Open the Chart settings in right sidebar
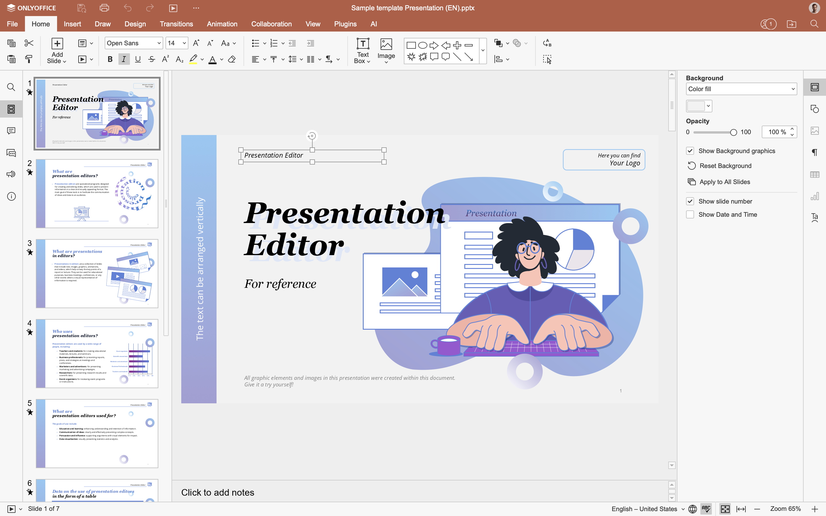The image size is (826, 516). click(815, 196)
